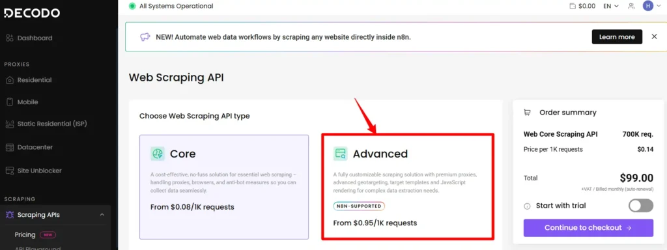667x250 pixels.
Task: Click the Dashboard grid icon
Action: [x=10, y=38]
